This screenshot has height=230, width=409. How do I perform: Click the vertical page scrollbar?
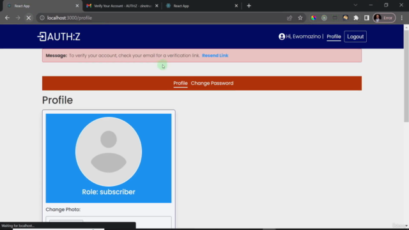coord(406,75)
